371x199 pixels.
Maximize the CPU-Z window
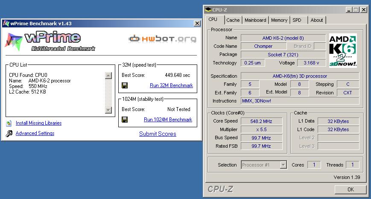tap(356, 10)
